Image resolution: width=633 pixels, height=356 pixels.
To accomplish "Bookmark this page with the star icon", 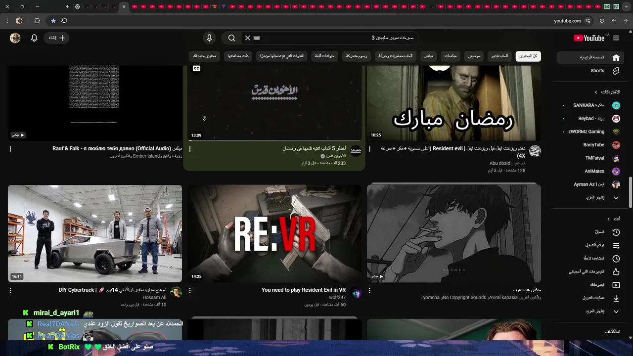I will (53, 21).
